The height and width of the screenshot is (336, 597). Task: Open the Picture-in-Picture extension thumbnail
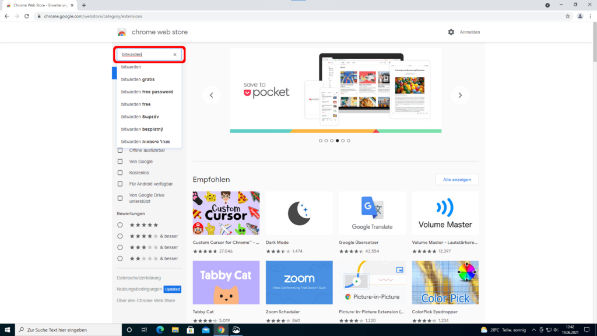pos(373,282)
